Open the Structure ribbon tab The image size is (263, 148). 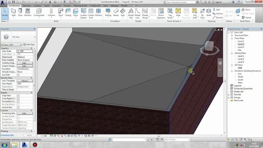27,6
